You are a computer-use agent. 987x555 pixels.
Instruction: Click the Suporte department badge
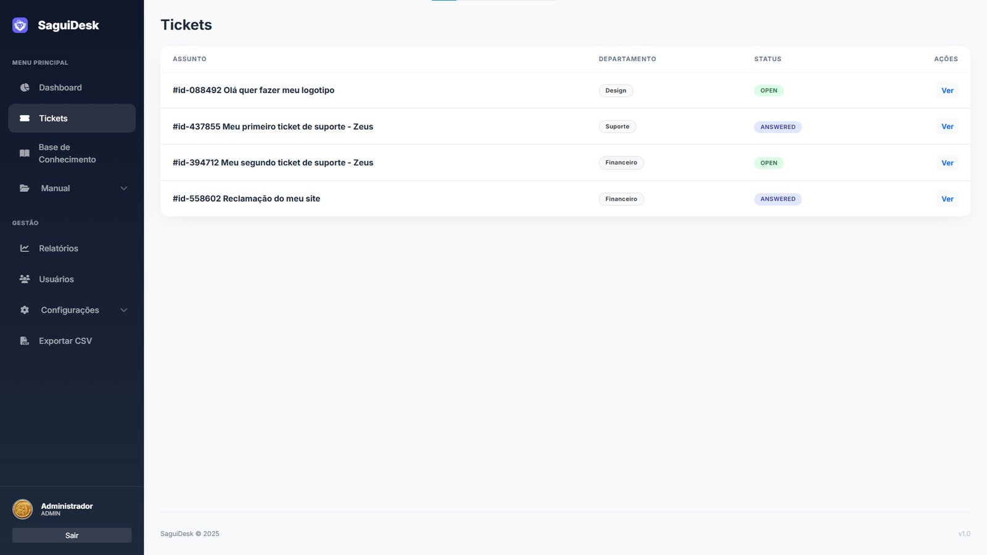(x=617, y=126)
